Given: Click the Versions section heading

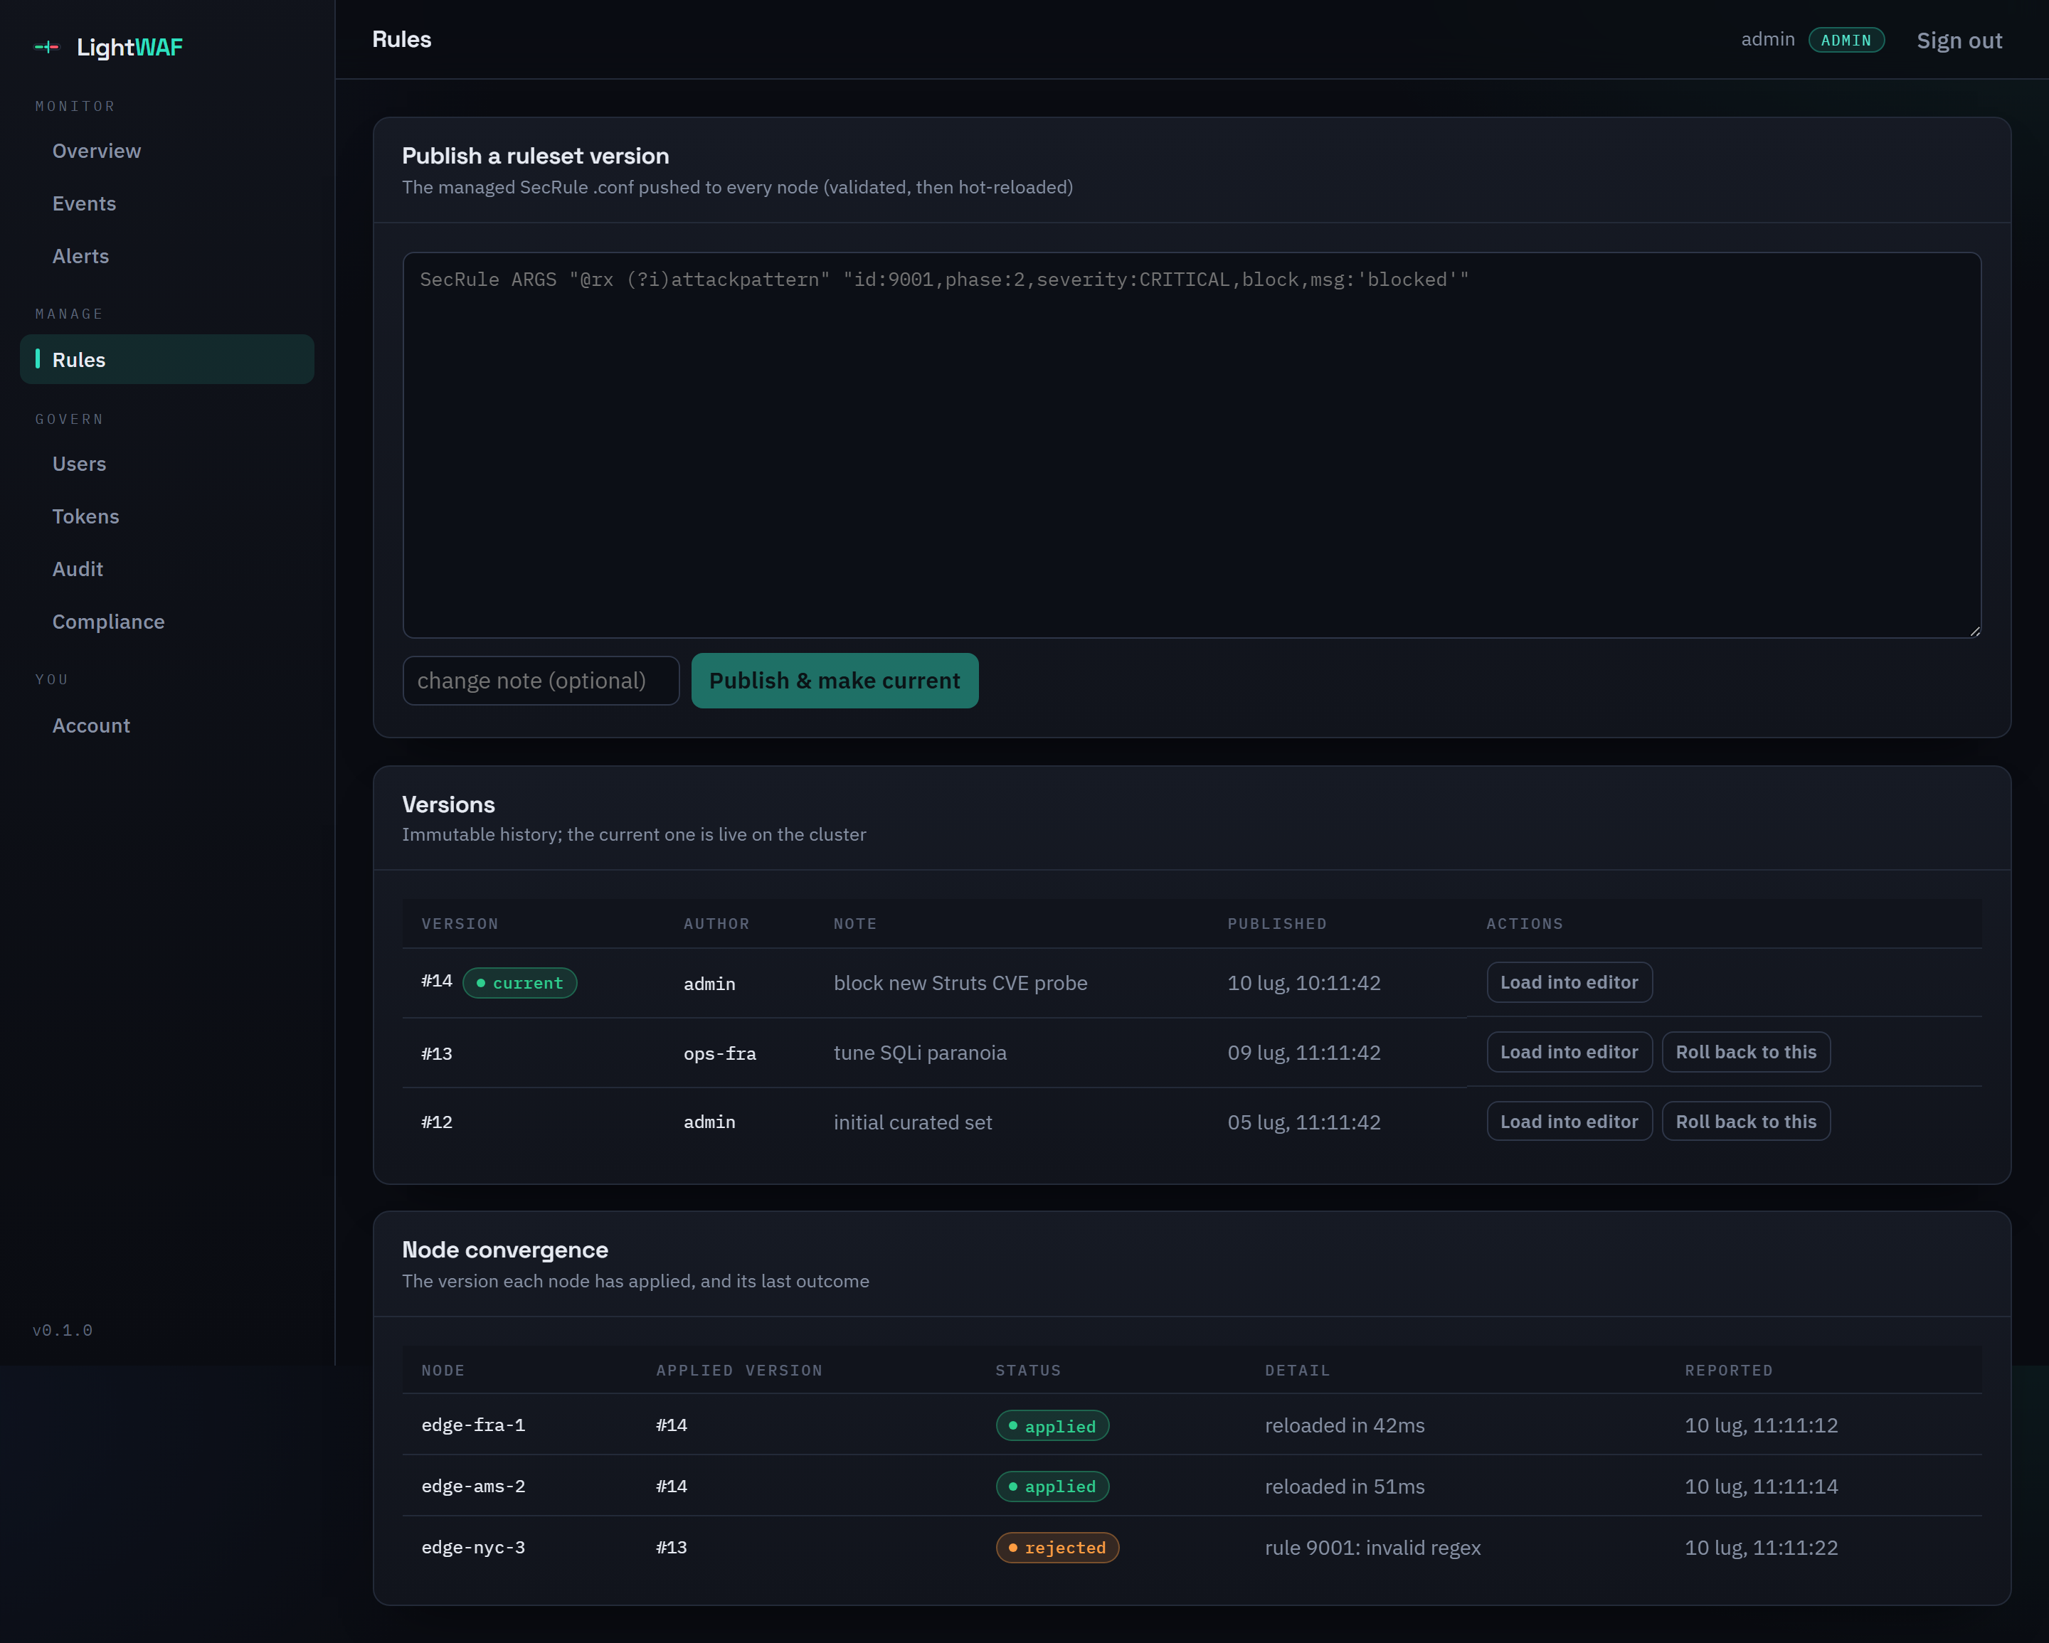Looking at the screenshot, I should tap(449, 804).
